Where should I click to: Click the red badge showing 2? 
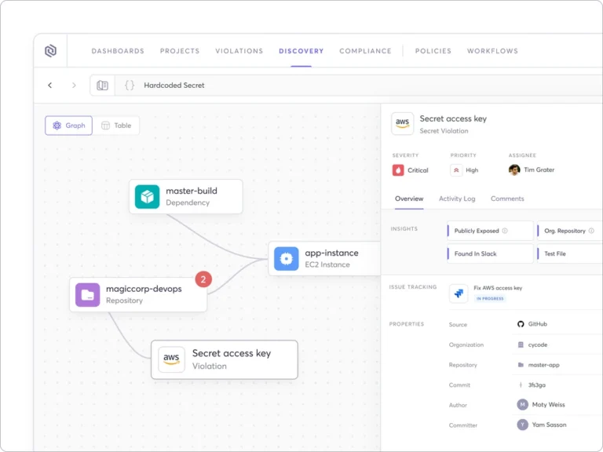(x=203, y=279)
